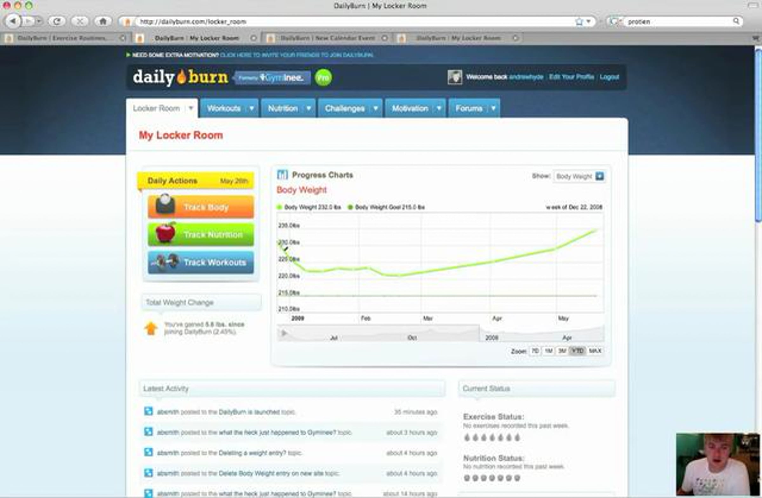Click the icon beside 'DailyBurn is launched' activity

point(148,411)
